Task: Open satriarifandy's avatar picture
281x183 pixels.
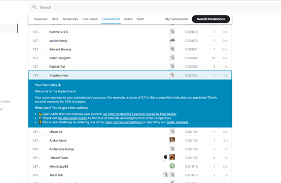Action: tap(172, 40)
